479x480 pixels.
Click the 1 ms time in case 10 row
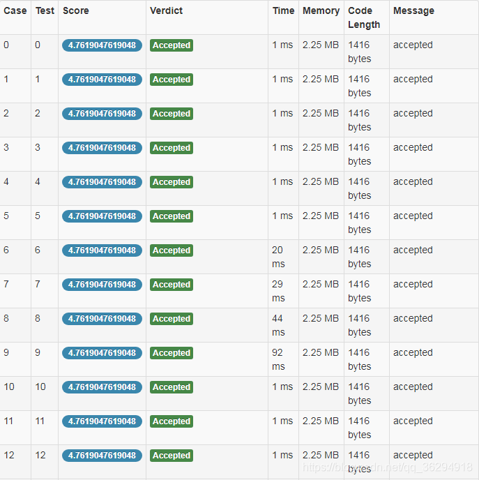[282, 387]
